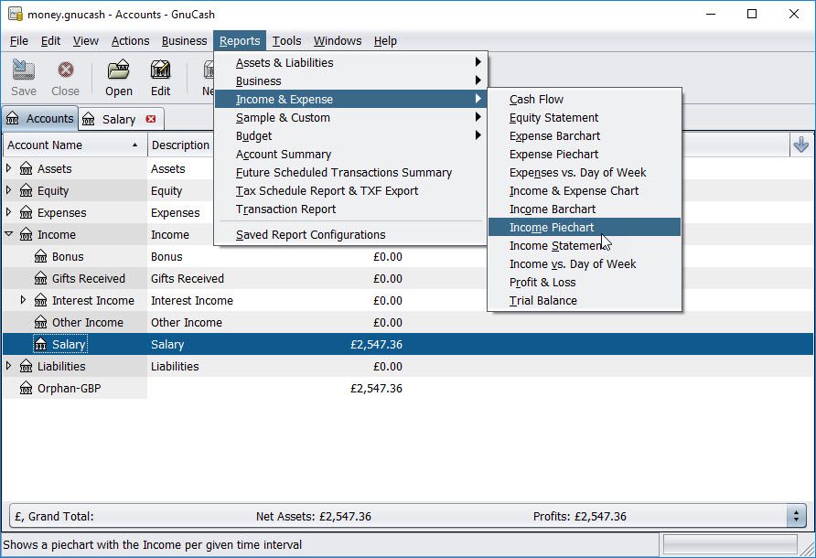Expand the Interest Income sub-accounts
Image resolution: width=816 pixels, height=558 pixels.
tap(21, 300)
